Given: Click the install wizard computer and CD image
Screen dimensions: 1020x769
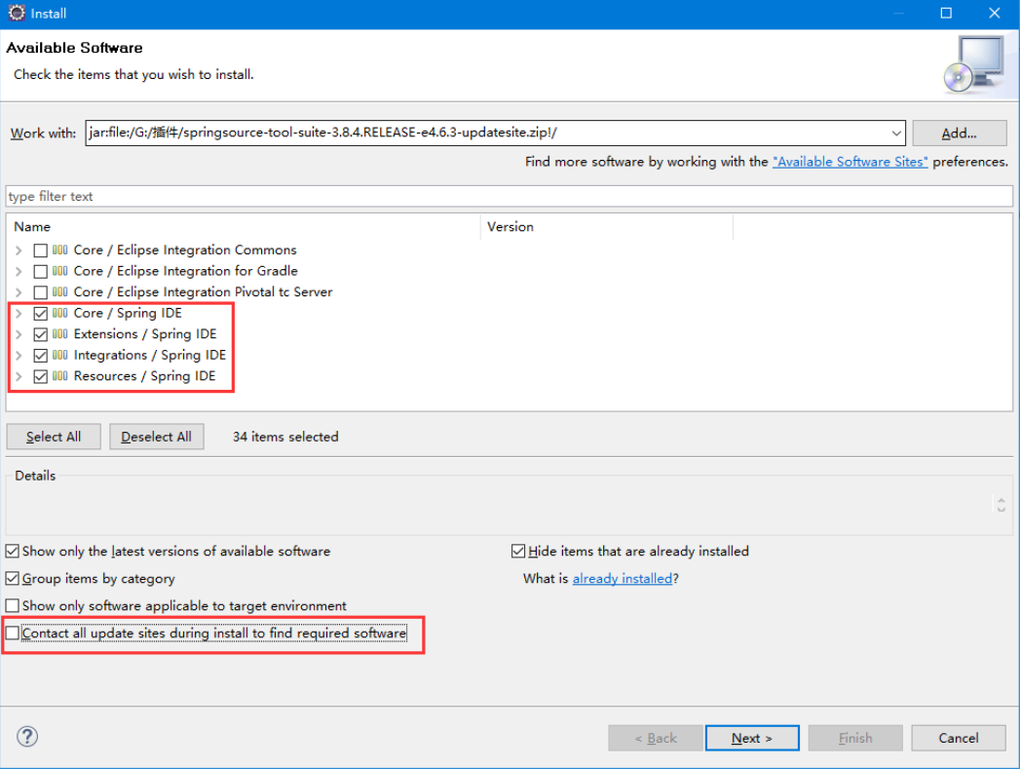Looking at the screenshot, I should (x=974, y=64).
